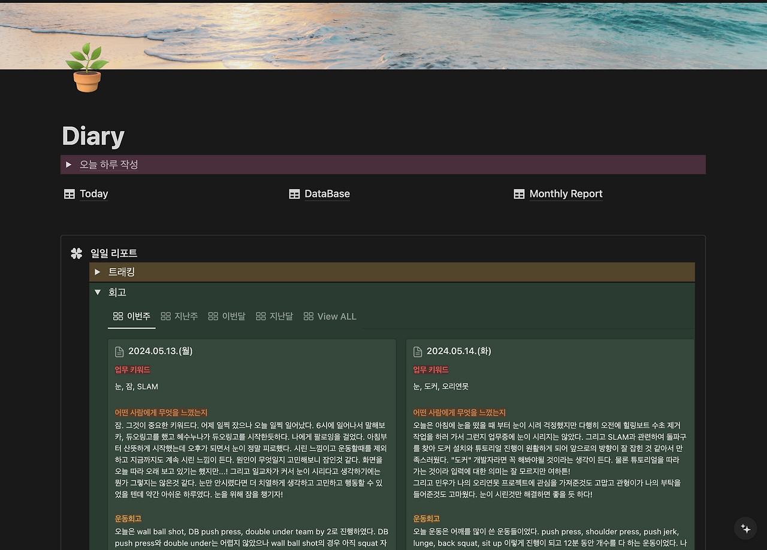Collapse the 회고 toggle block
Image resolution: width=767 pixels, height=550 pixels.
(x=98, y=292)
